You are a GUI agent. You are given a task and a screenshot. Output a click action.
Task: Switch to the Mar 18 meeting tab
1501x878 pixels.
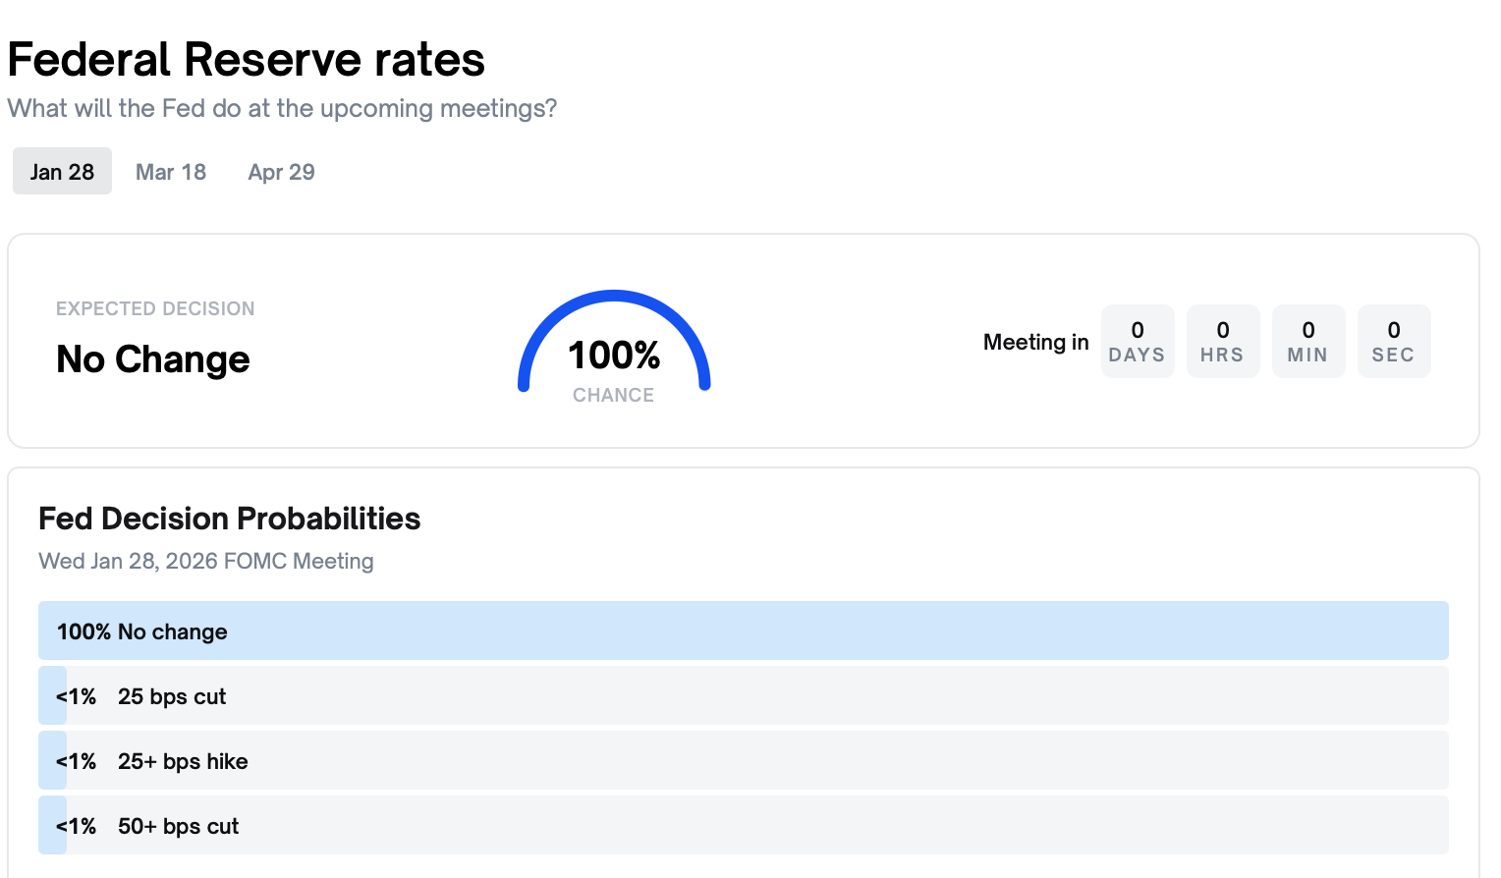click(171, 172)
